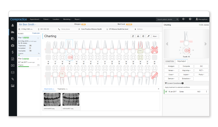Expand the RCT treatment dropdown
The image size is (218, 127).
(x=201, y=71)
